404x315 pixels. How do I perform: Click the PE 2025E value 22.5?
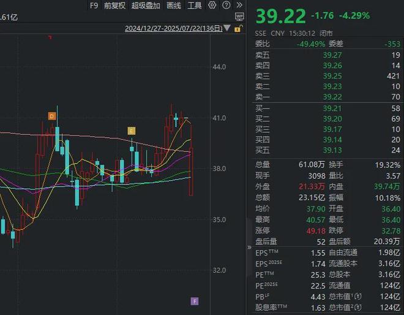[318, 286]
